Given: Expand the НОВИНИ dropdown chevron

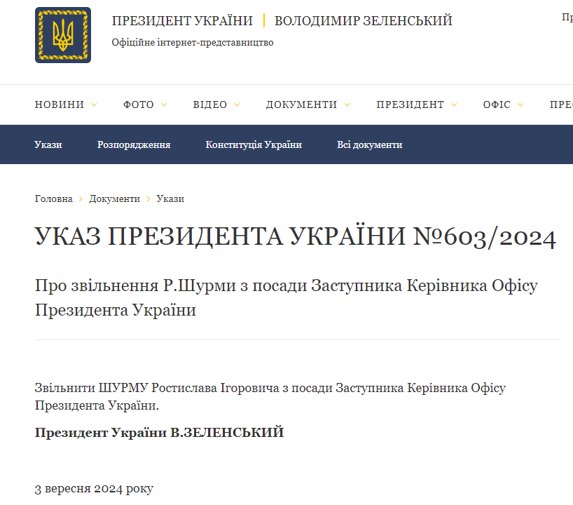Looking at the screenshot, I should 95,105.
